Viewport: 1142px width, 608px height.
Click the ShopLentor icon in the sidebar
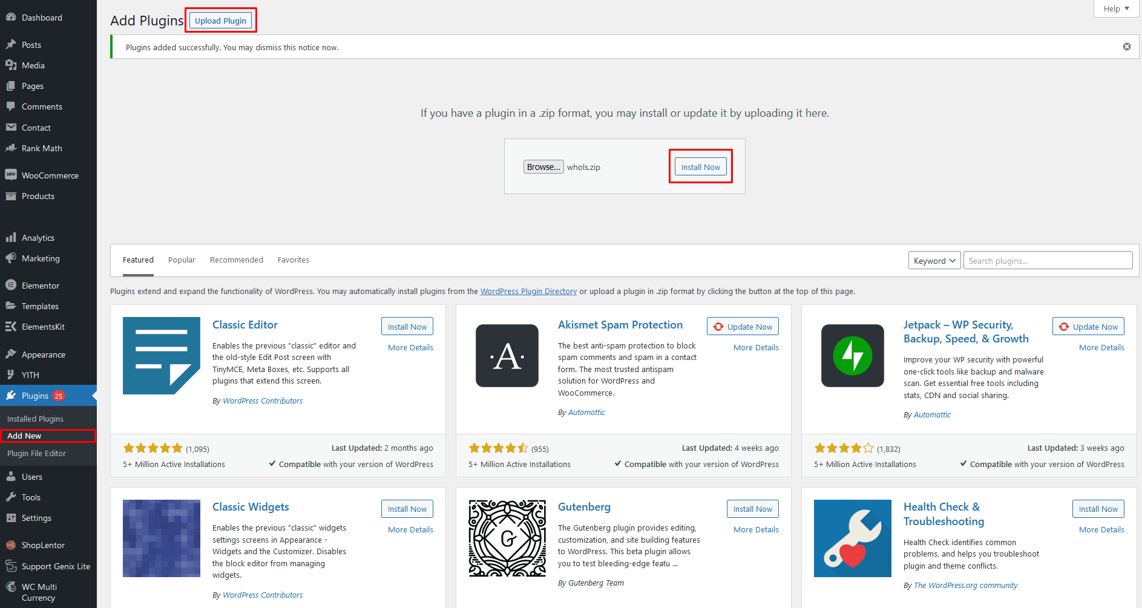12,544
